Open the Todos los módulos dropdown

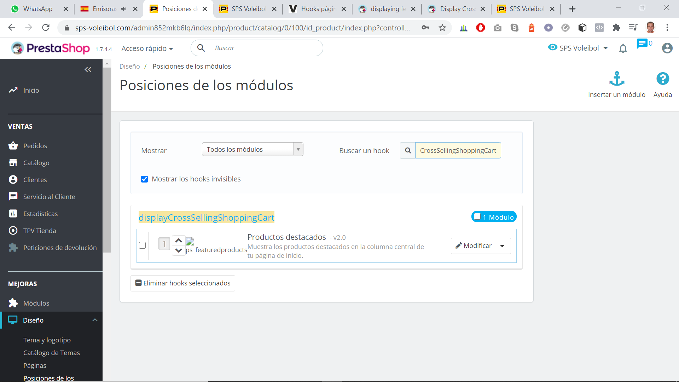[x=252, y=149]
